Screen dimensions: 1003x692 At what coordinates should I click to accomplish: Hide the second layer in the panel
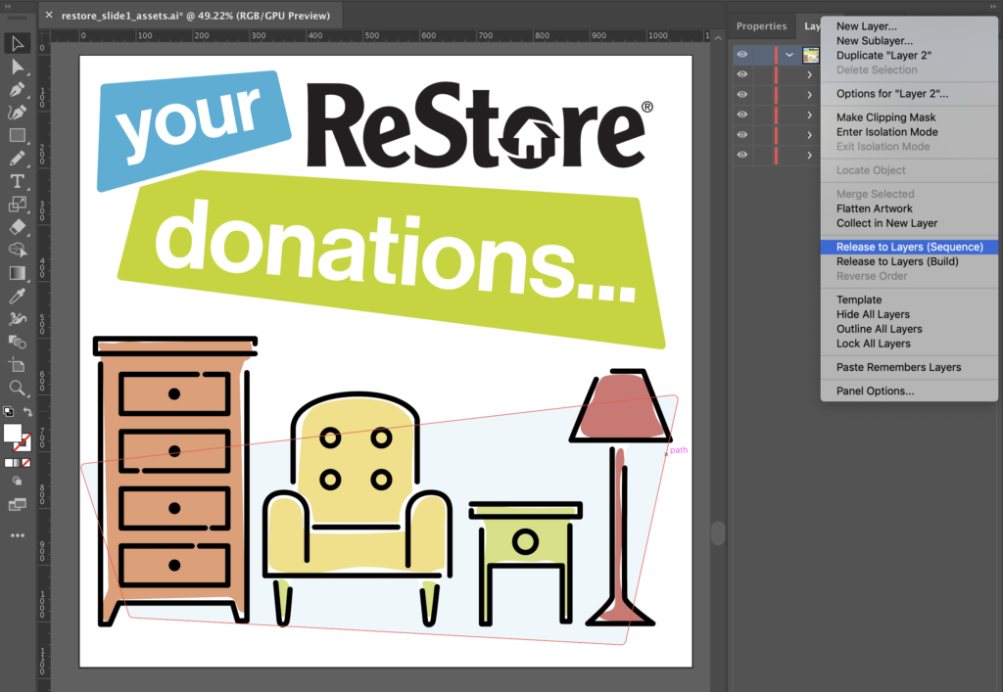point(741,74)
